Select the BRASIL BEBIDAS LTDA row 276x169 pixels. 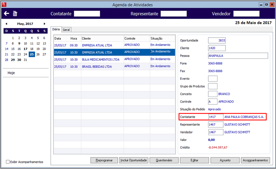[114, 66]
